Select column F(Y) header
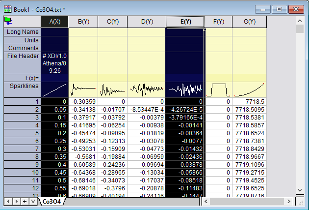The height and width of the screenshot is (210, 309). tap(219, 22)
